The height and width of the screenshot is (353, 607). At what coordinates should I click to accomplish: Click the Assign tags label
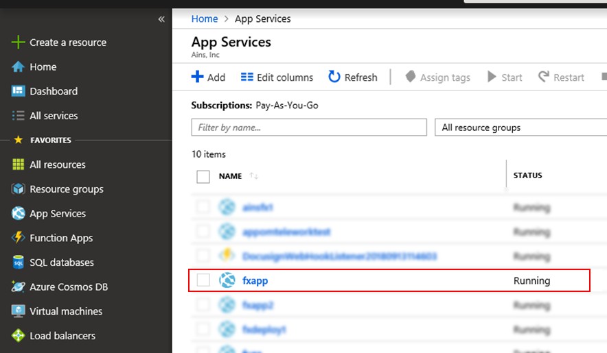[445, 77]
